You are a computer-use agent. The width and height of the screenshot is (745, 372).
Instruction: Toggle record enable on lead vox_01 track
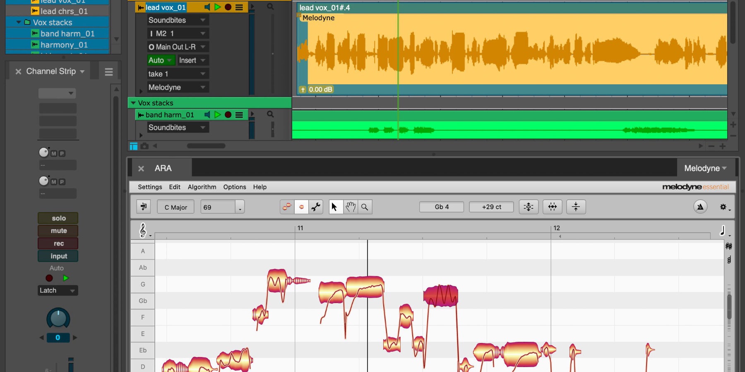(x=228, y=7)
